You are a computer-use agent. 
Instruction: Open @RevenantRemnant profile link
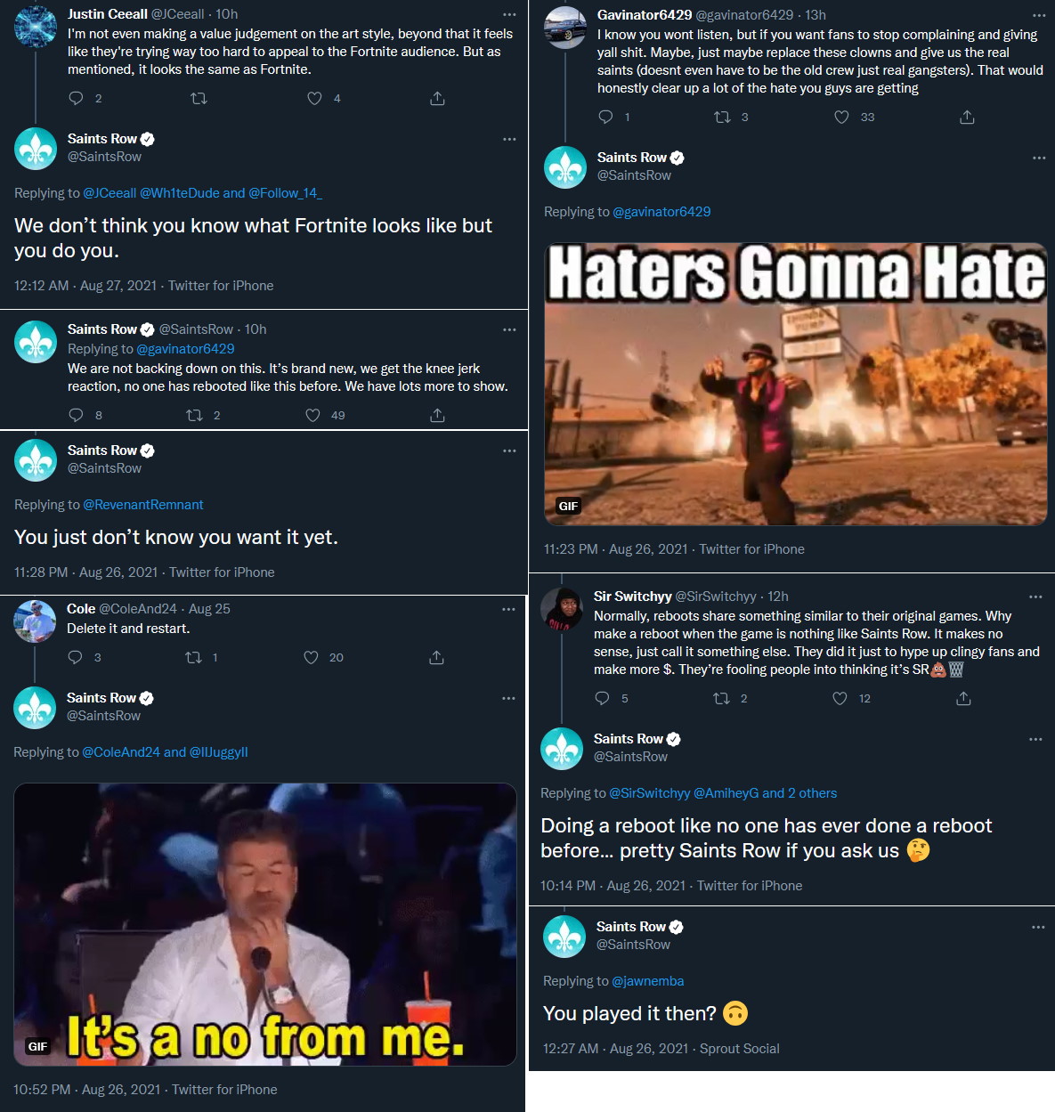pos(143,505)
